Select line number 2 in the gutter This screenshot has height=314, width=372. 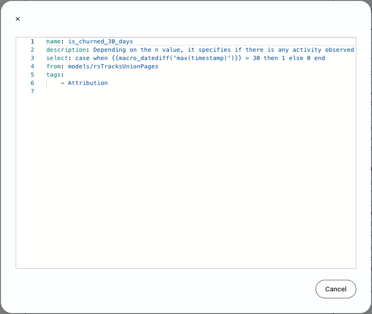click(32, 50)
